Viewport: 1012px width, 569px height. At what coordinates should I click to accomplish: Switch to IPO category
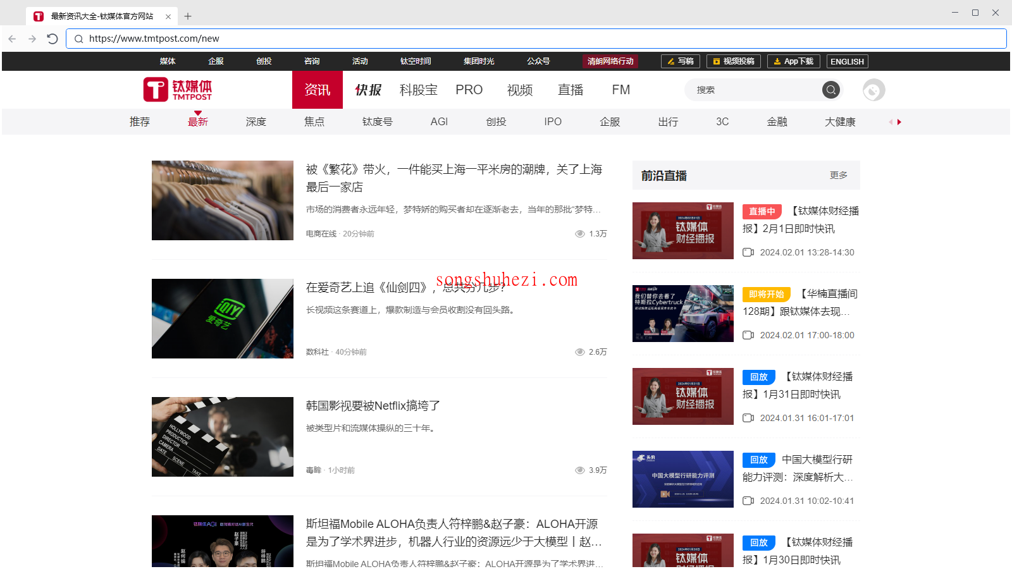[x=553, y=122]
